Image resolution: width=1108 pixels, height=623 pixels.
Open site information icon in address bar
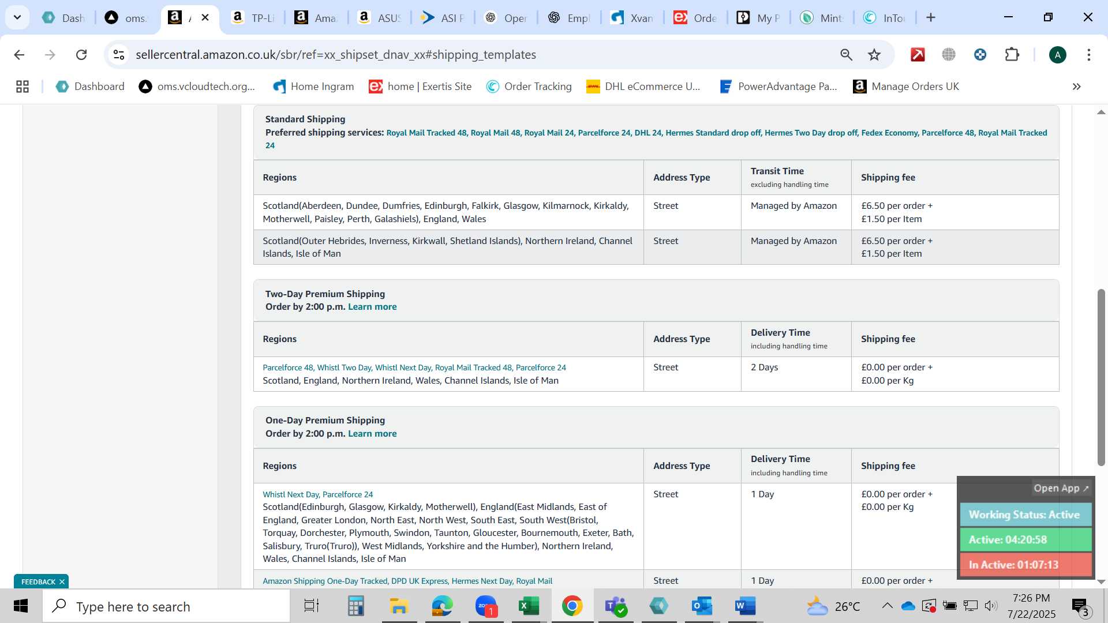click(x=119, y=55)
